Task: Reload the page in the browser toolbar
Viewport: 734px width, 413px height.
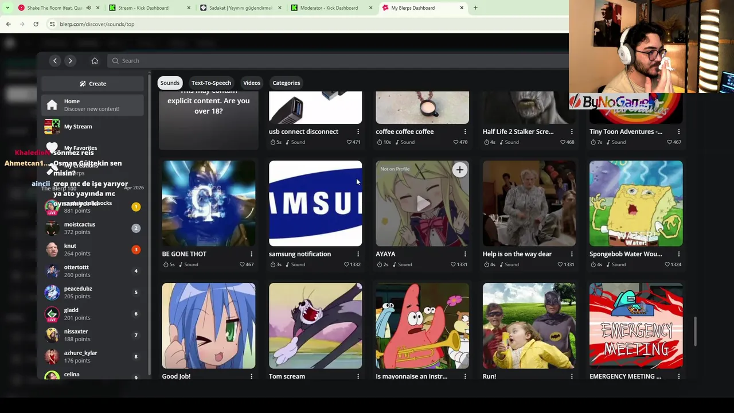Action: click(36, 24)
